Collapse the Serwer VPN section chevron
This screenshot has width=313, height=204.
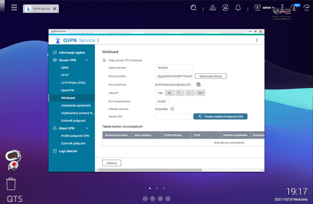point(87,60)
